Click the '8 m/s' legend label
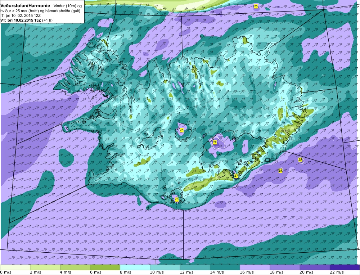 [126, 272]
